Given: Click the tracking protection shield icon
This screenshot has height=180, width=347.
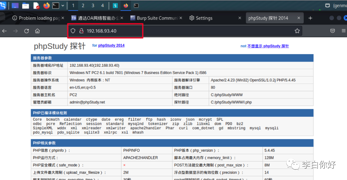Looking at the screenshot, I should [x=73, y=31].
